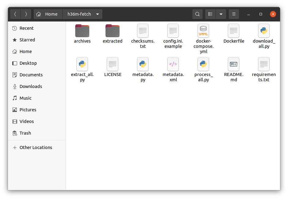The image size is (288, 199).
Task: Click the 'metadata.xml' file name label
Action: (173, 77)
